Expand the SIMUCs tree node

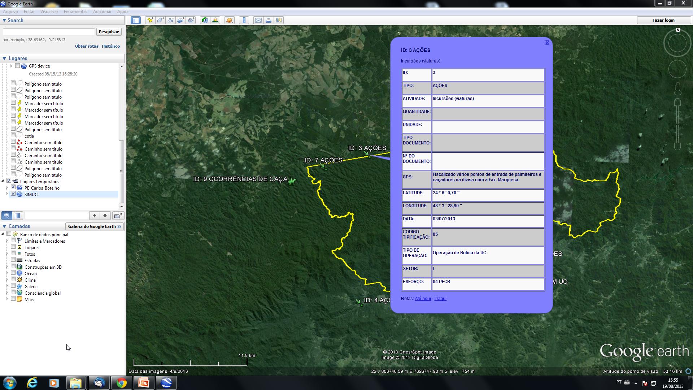(7, 194)
